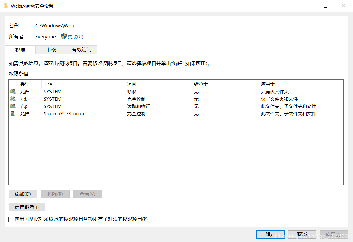Confirm with the 确定 button
This screenshot has width=353, height=242.
click(270, 234)
